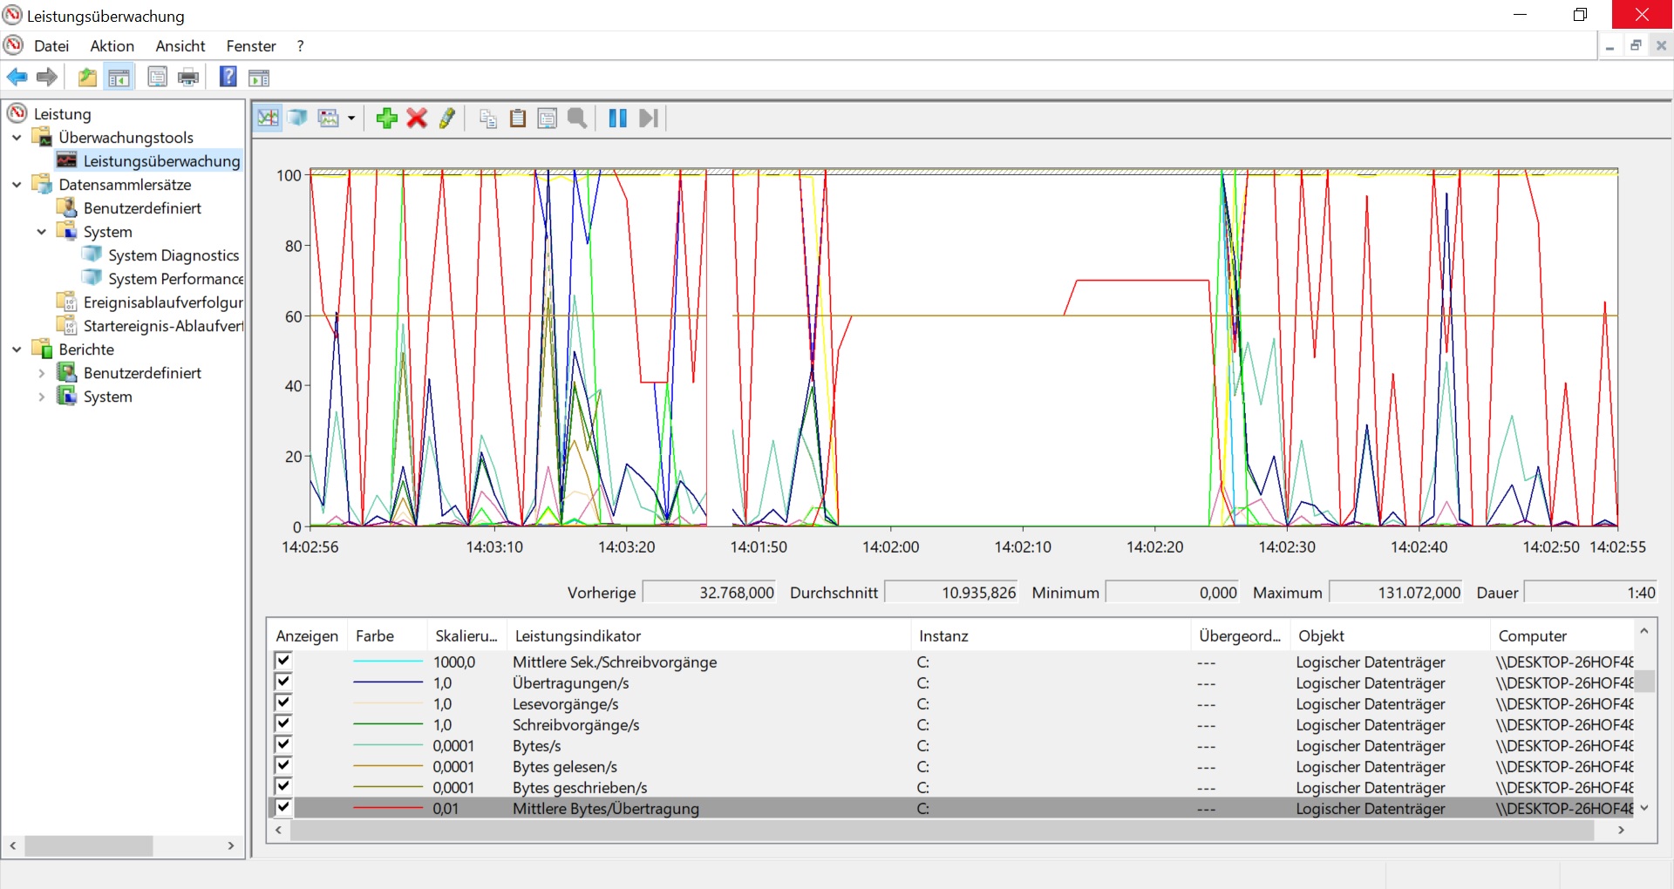Click the Objekt column header
Viewport: 1674px width, 889px height.
click(x=1390, y=636)
